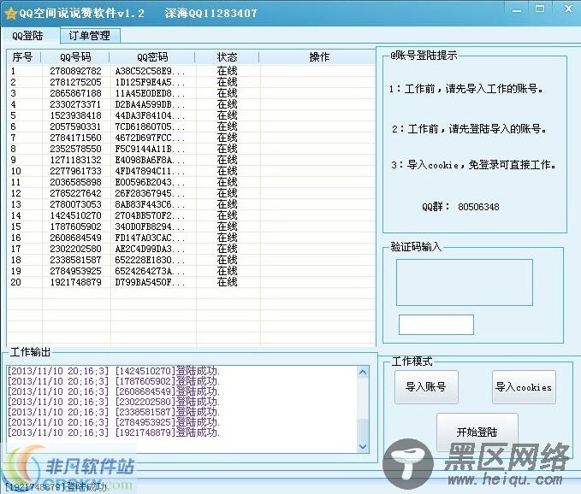Click log line for [2302202580]登陆成功

pyautogui.click(x=114, y=402)
